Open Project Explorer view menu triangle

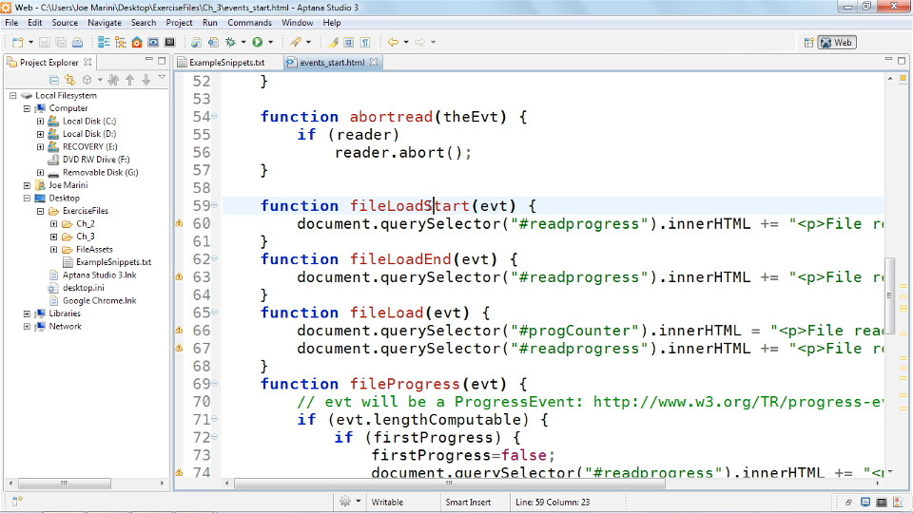click(162, 78)
